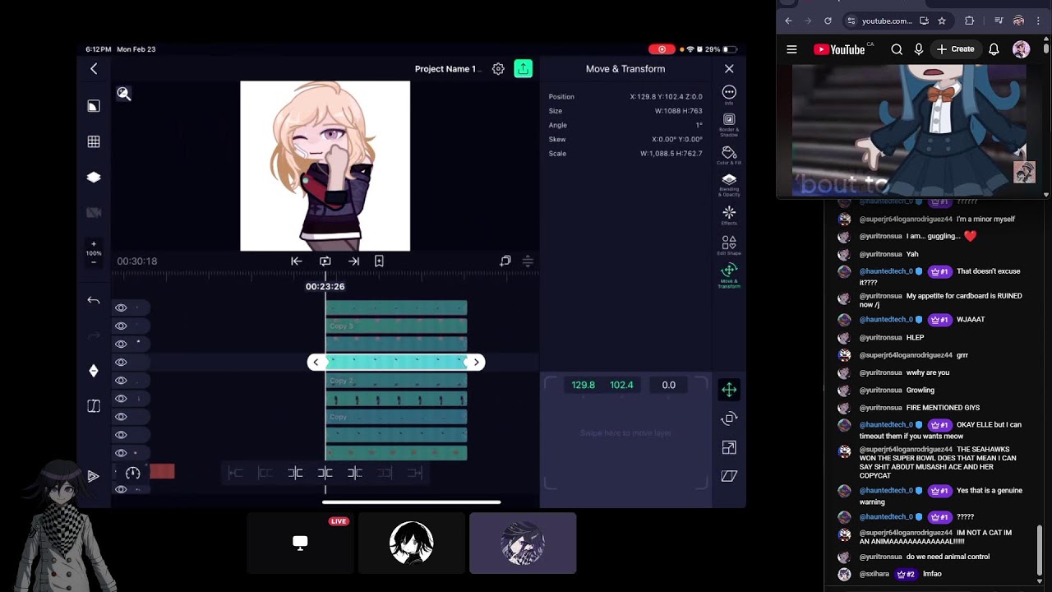Toggle visibility of layer below the Copy layer

coord(121,435)
